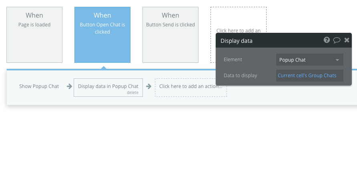Screen dimensions: 357x170
Task: Delete the Display data action
Action: coord(132,93)
